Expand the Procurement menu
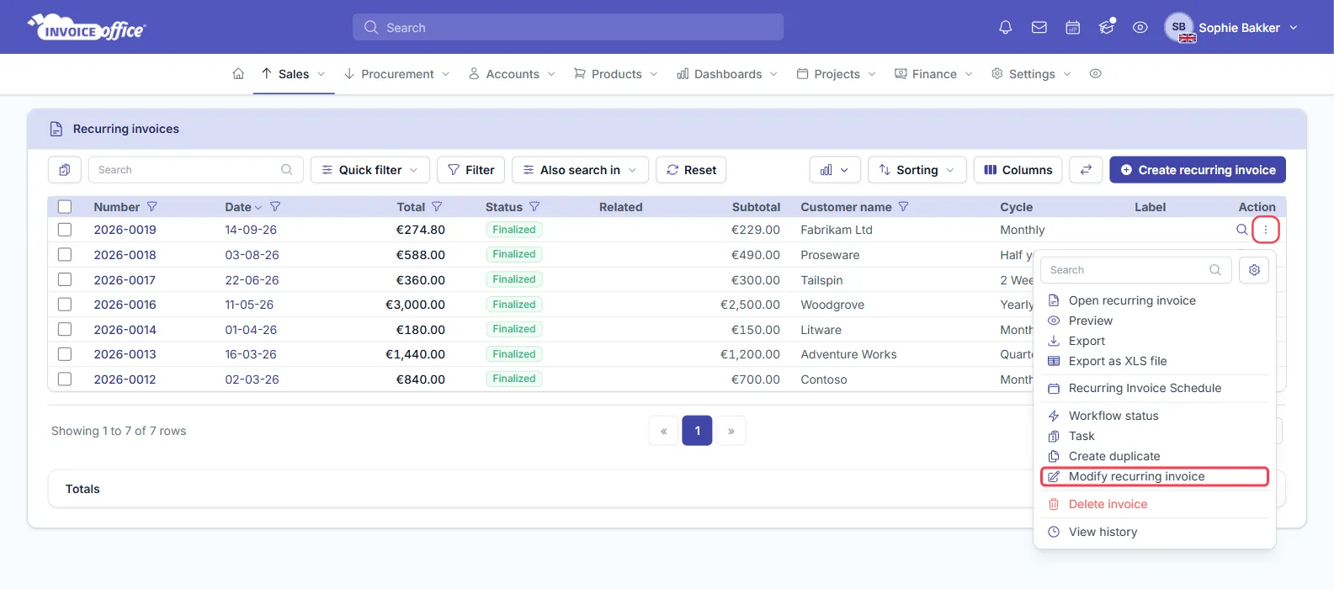 [397, 74]
